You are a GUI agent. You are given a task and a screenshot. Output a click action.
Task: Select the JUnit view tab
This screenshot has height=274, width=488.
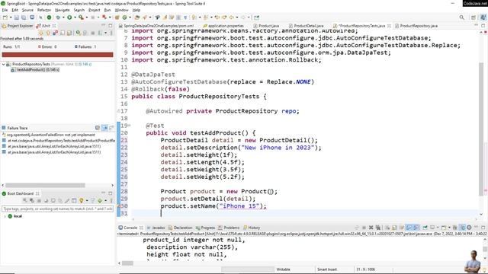(x=46, y=26)
